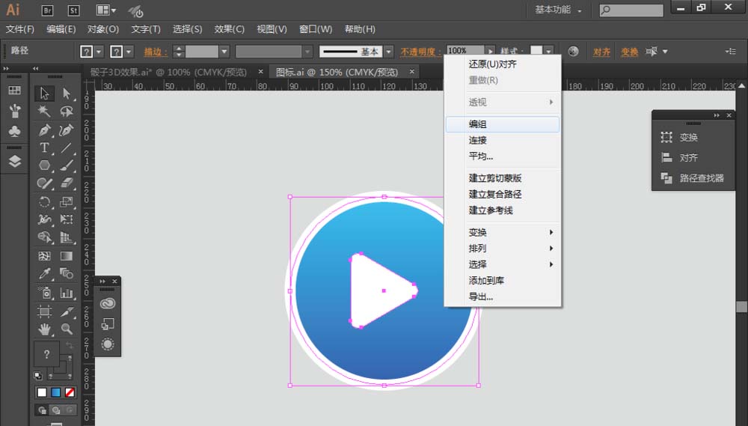This screenshot has width=748, height=426.
Task: Select the Line Segment tool
Action: click(67, 147)
